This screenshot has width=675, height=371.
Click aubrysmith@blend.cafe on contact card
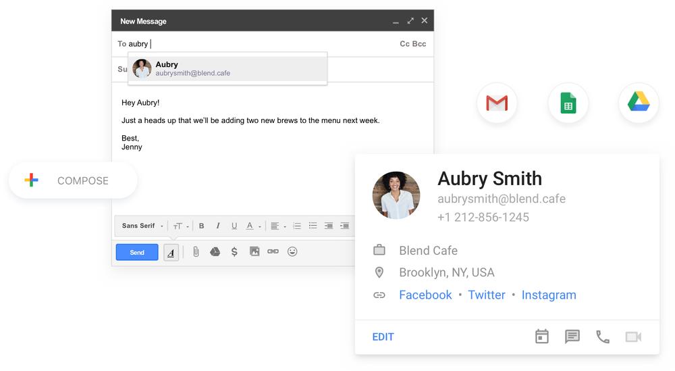coord(502,199)
